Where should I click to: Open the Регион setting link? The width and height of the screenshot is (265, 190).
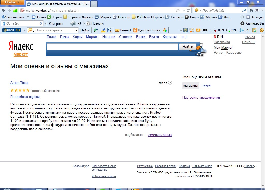coord(219,52)
